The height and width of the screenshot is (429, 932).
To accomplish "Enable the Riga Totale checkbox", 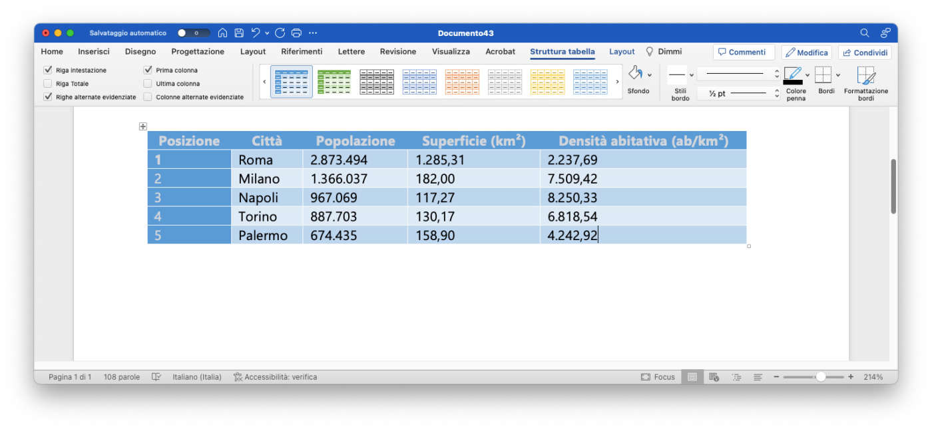I will (x=48, y=84).
